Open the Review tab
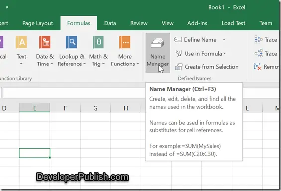281x191 pixels. point(139,23)
